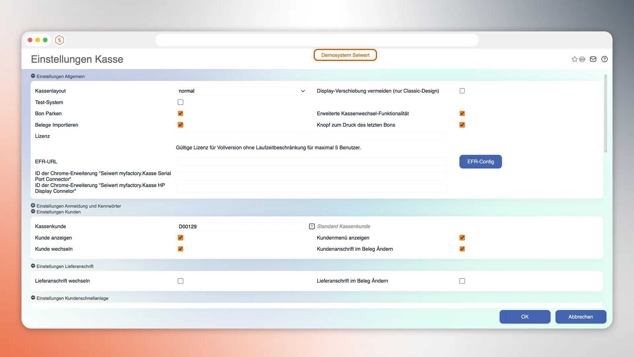Click the Demosystem Seiwert badge

pyautogui.click(x=345, y=55)
